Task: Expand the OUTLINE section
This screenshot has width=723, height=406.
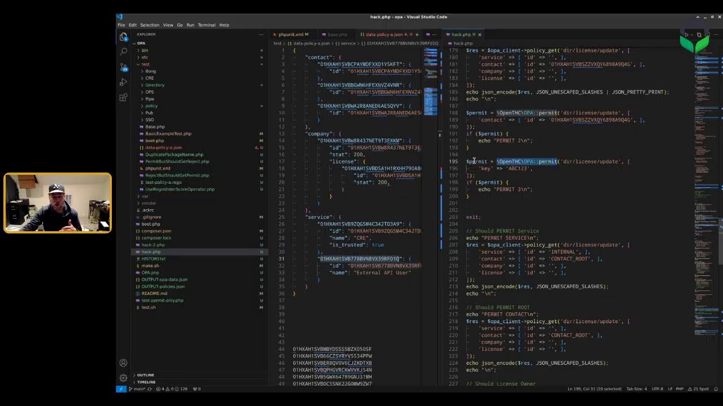Action: point(145,375)
